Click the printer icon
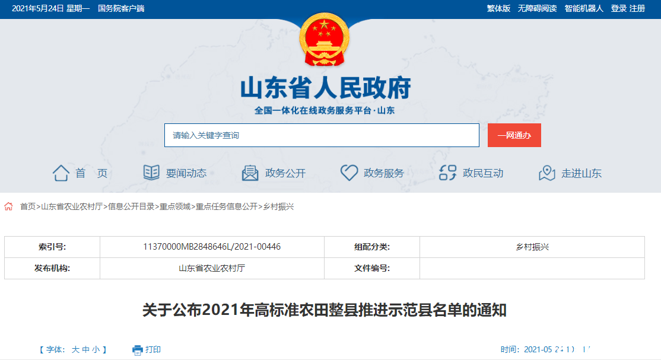 tap(138, 350)
